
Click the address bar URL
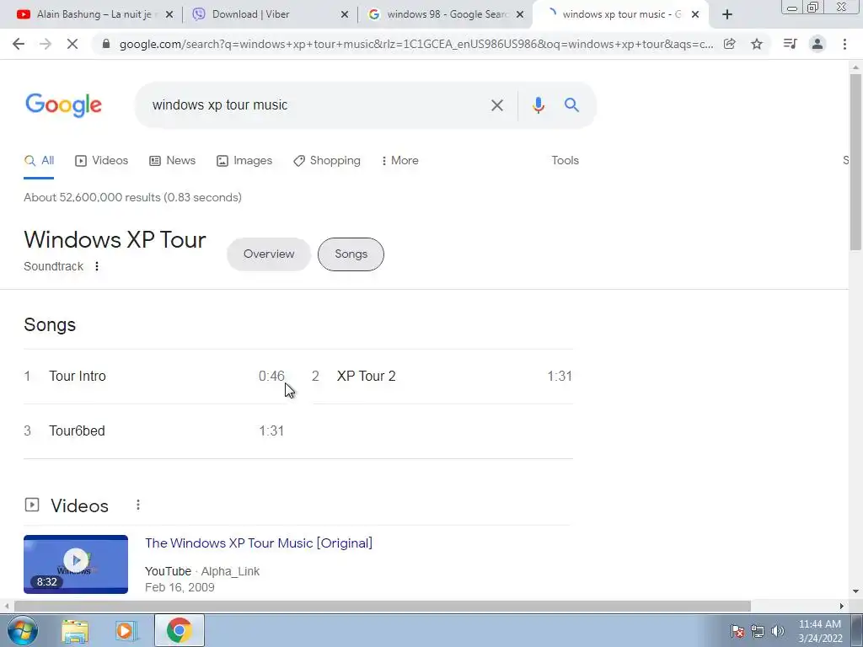click(416, 44)
